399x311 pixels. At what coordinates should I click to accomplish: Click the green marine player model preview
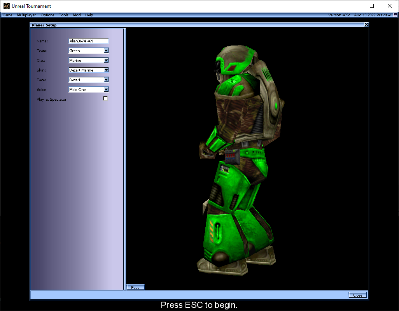click(x=240, y=160)
